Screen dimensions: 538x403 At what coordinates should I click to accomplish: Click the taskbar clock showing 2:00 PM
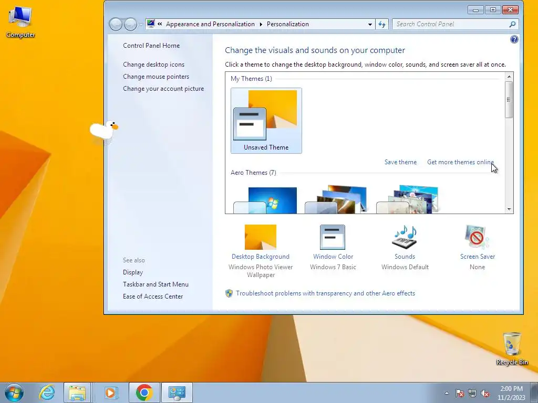pyautogui.click(x=511, y=393)
